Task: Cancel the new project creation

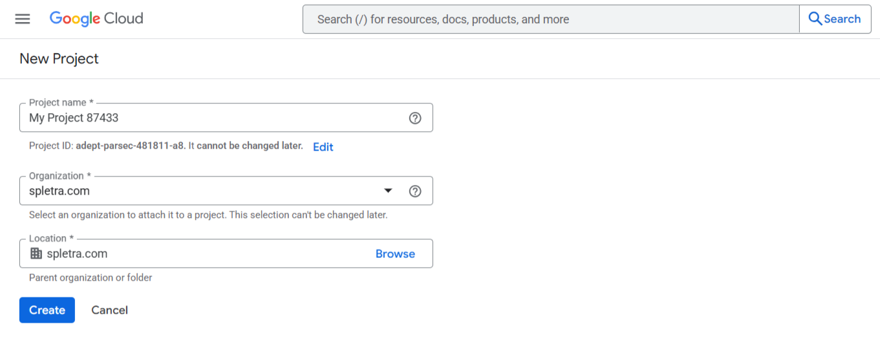Action: tap(109, 310)
